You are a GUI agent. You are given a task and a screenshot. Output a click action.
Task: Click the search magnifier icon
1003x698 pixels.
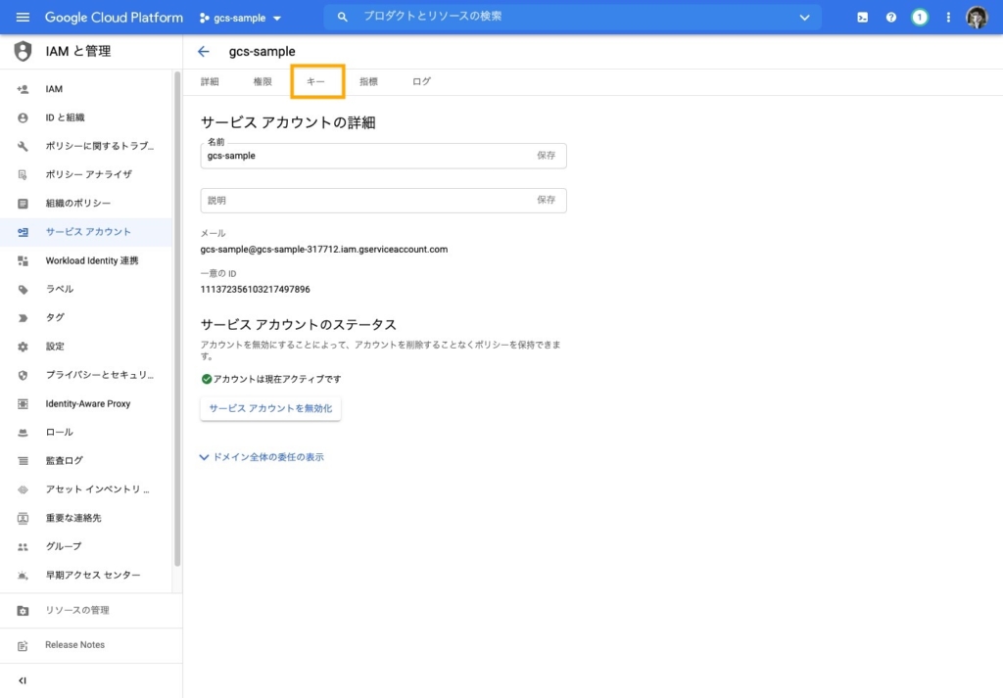coord(342,18)
